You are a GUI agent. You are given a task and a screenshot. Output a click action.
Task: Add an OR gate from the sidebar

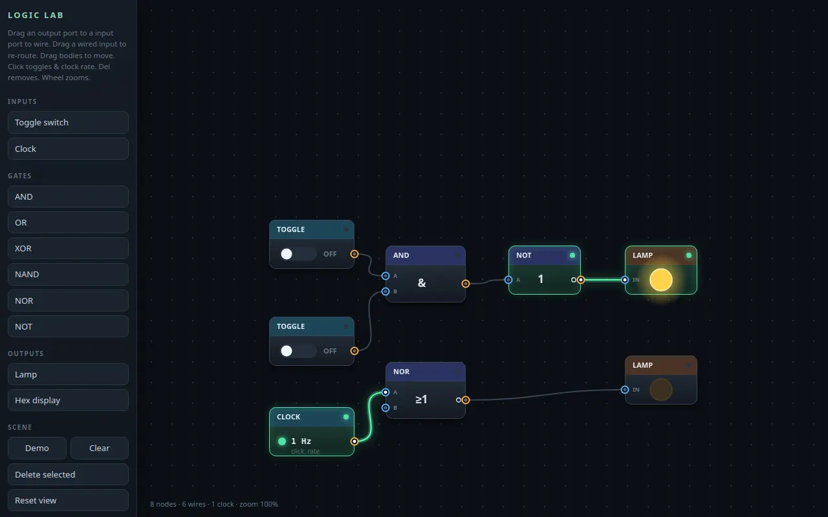click(68, 222)
